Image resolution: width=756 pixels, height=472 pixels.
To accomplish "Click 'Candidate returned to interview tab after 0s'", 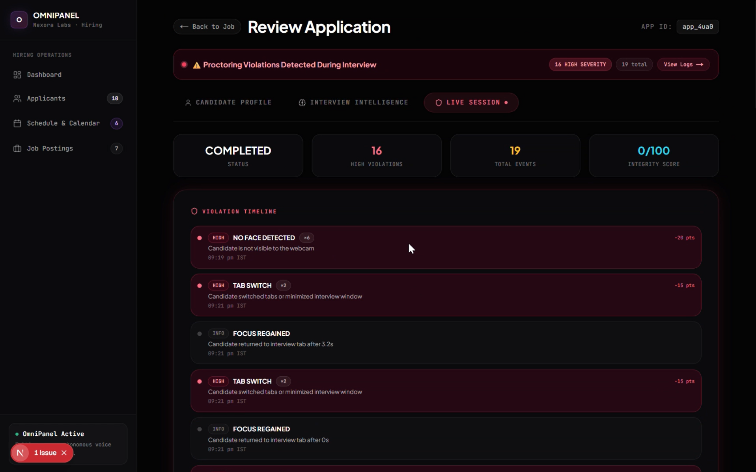I will [268, 440].
